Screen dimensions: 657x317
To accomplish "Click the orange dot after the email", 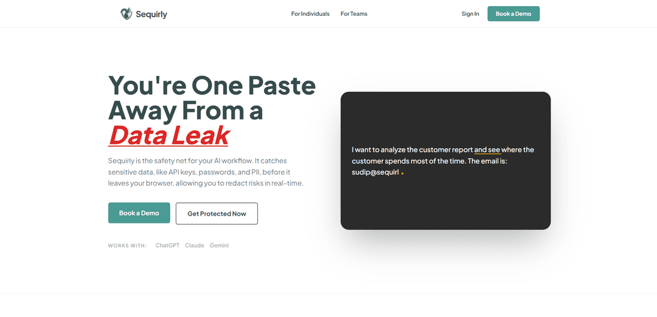I will point(402,173).
